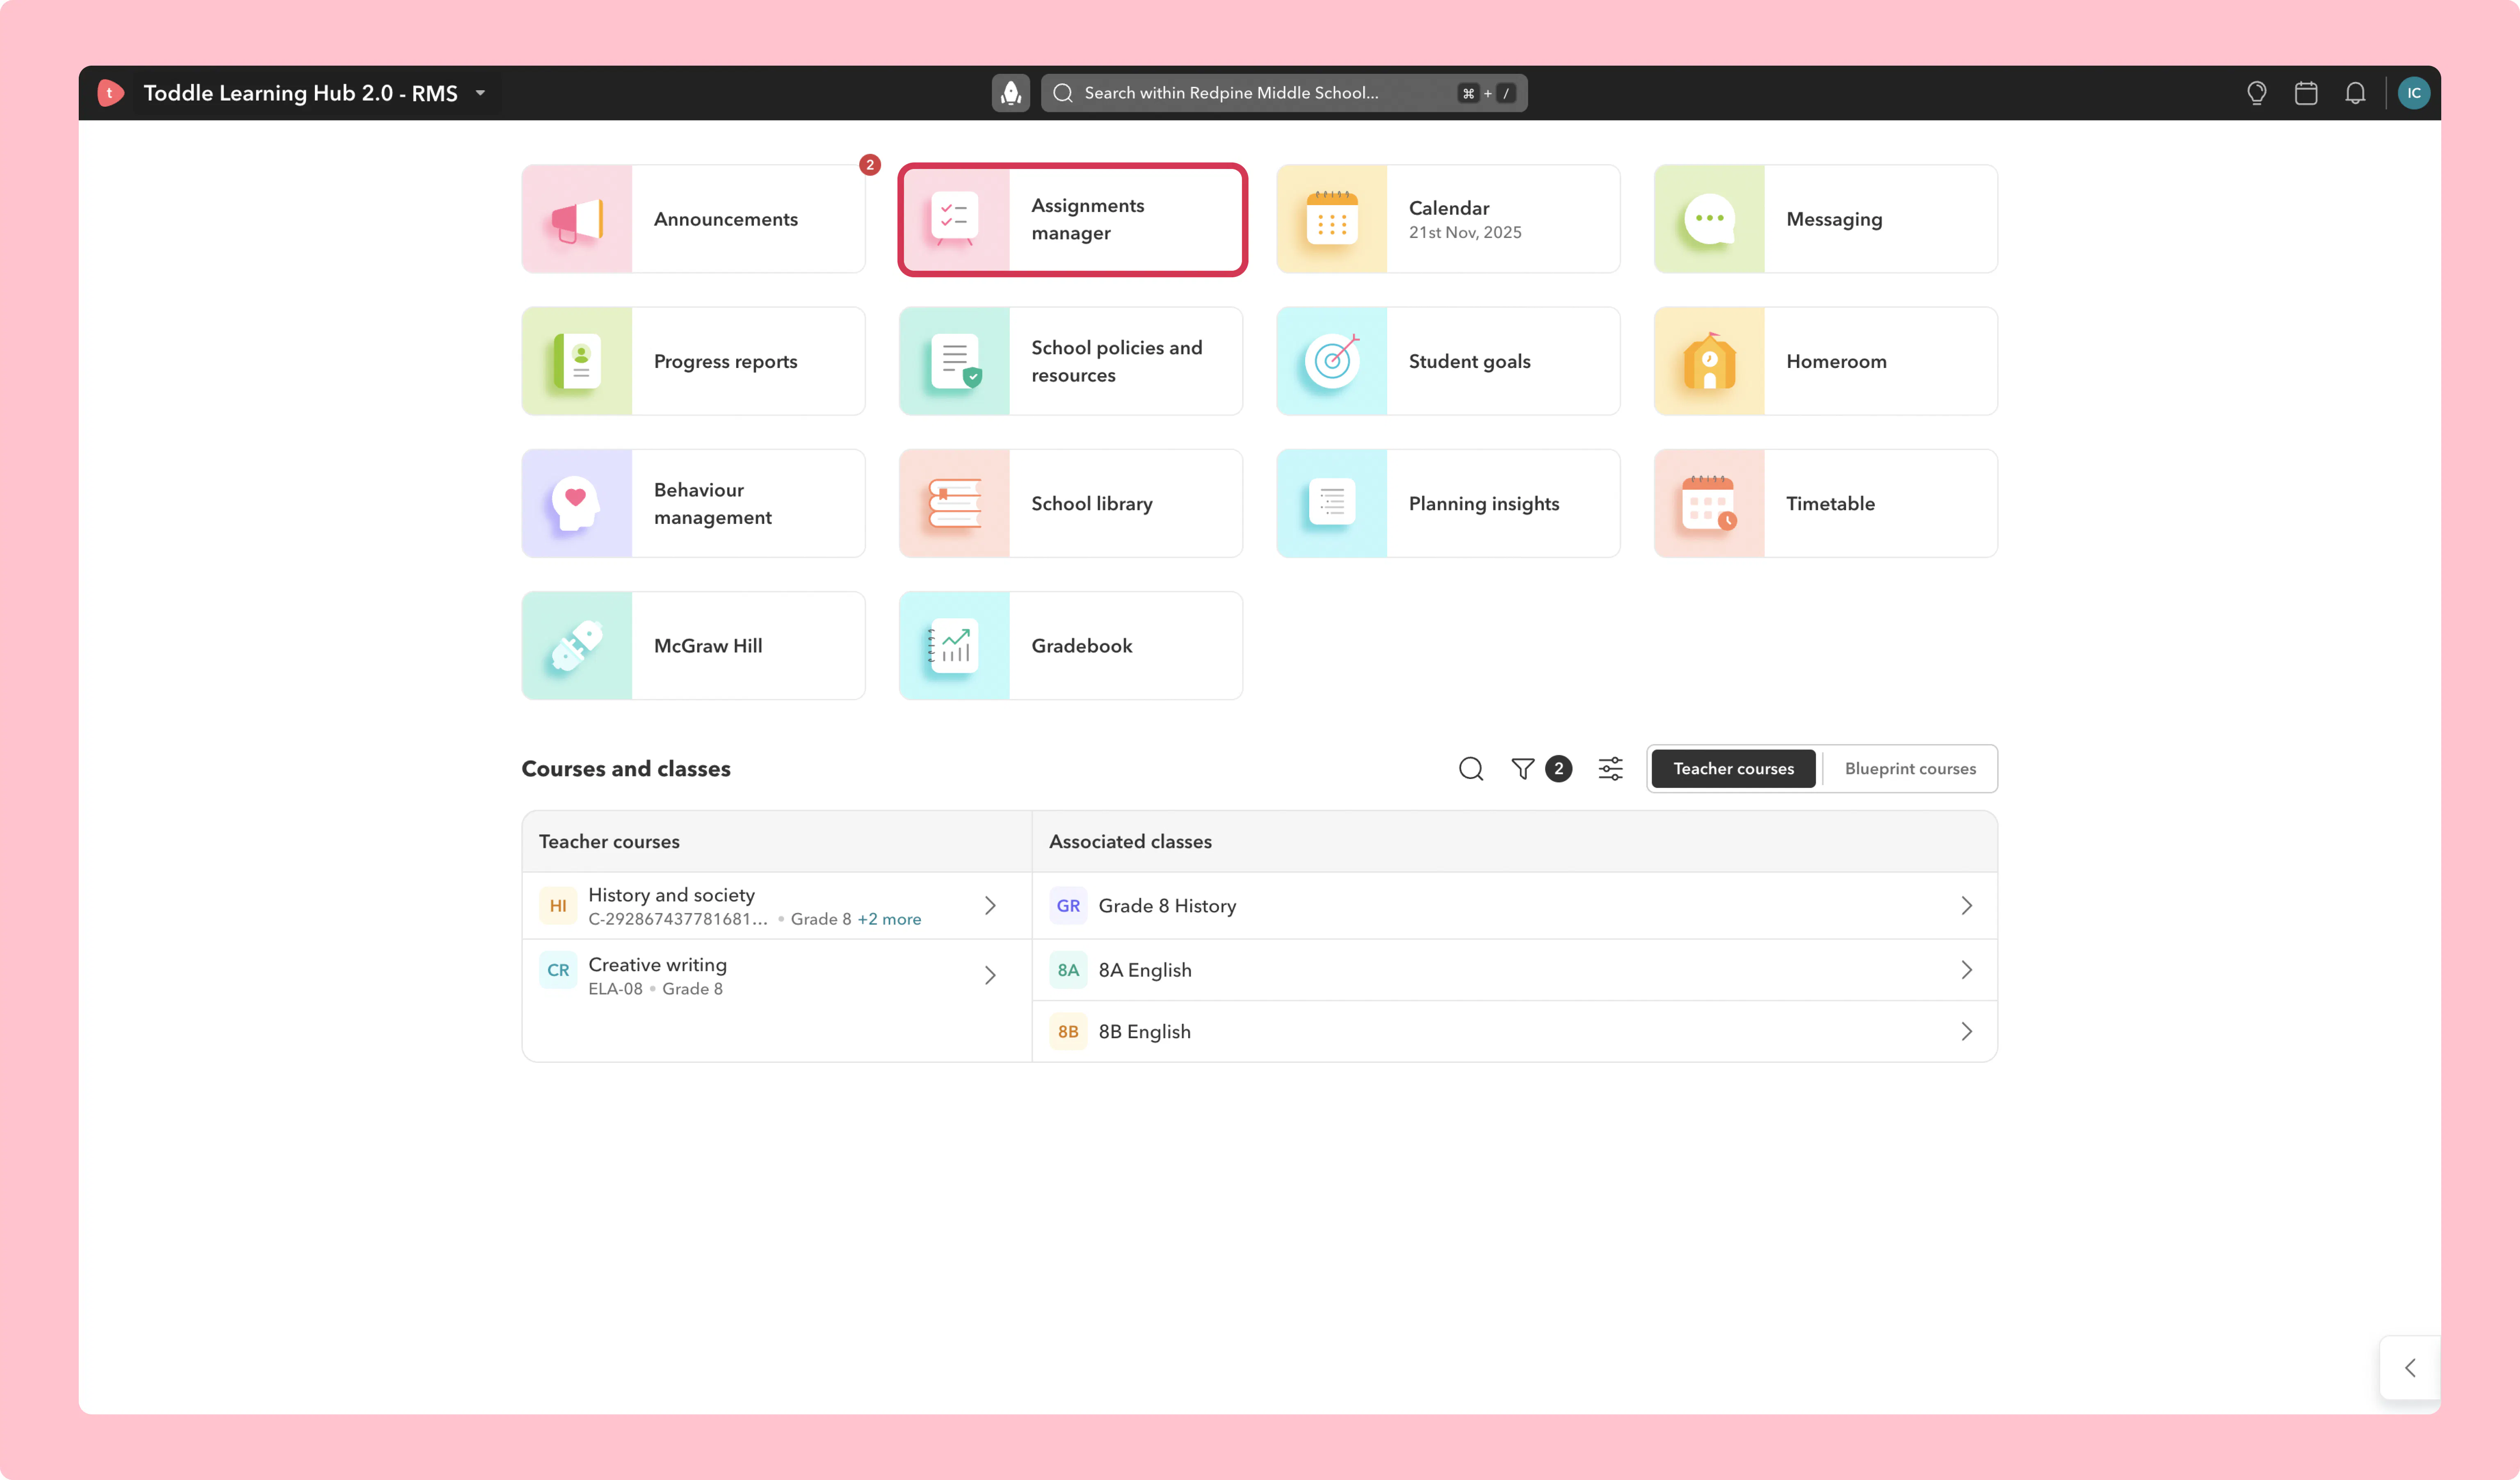Click the Timetable calendar-clock icon
The image size is (2520, 1480).
(x=1709, y=503)
